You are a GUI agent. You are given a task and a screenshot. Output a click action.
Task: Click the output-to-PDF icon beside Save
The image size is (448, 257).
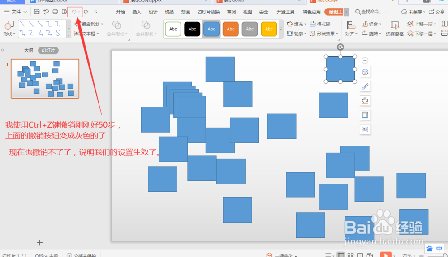tap(46, 12)
